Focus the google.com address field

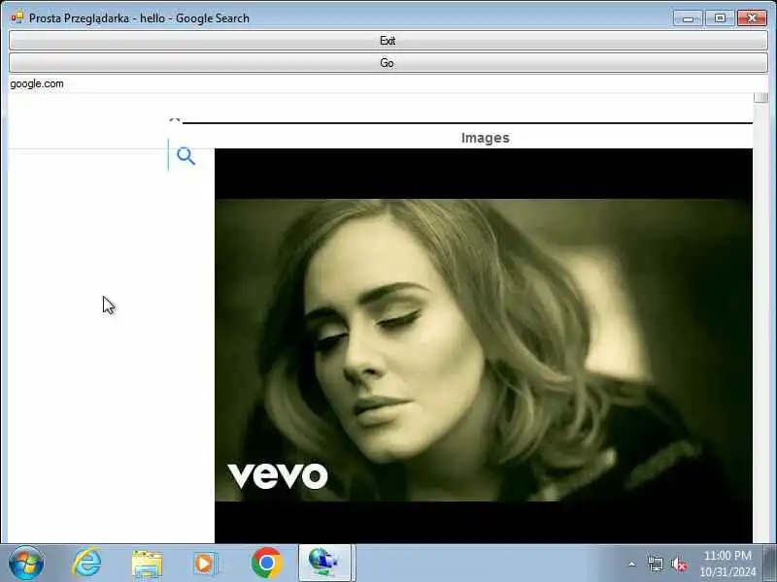[388, 83]
